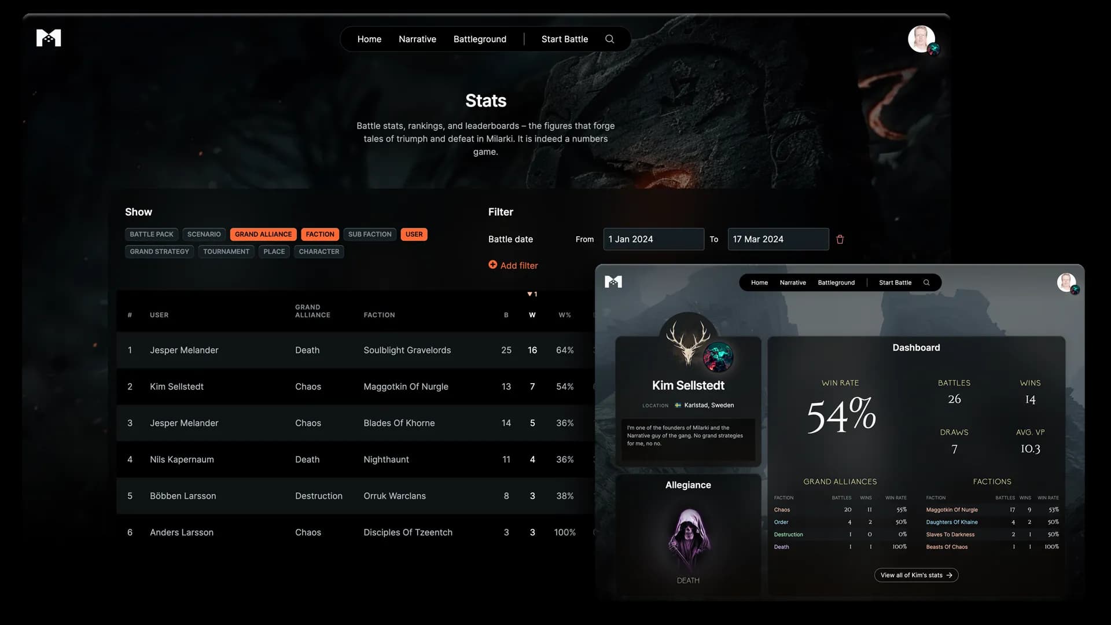Open search with the magnifying glass icon
1111x625 pixels.
pos(609,39)
